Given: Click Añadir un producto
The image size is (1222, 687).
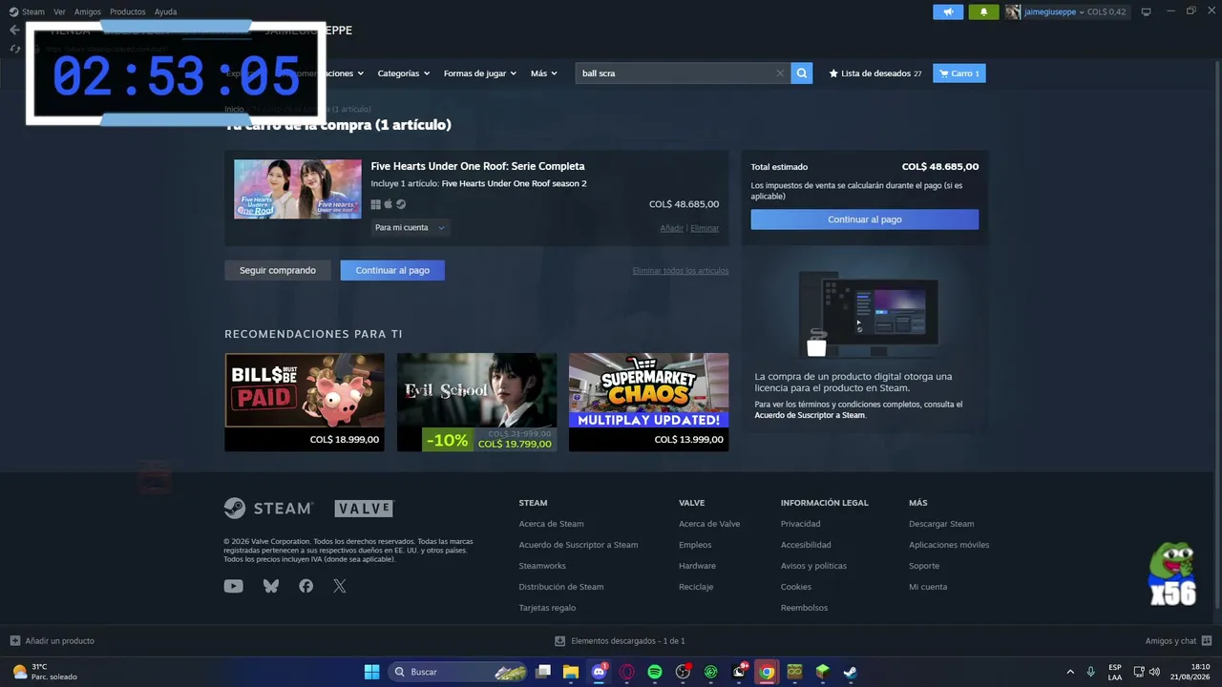Looking at the screenshot, I should click(53, 641).
